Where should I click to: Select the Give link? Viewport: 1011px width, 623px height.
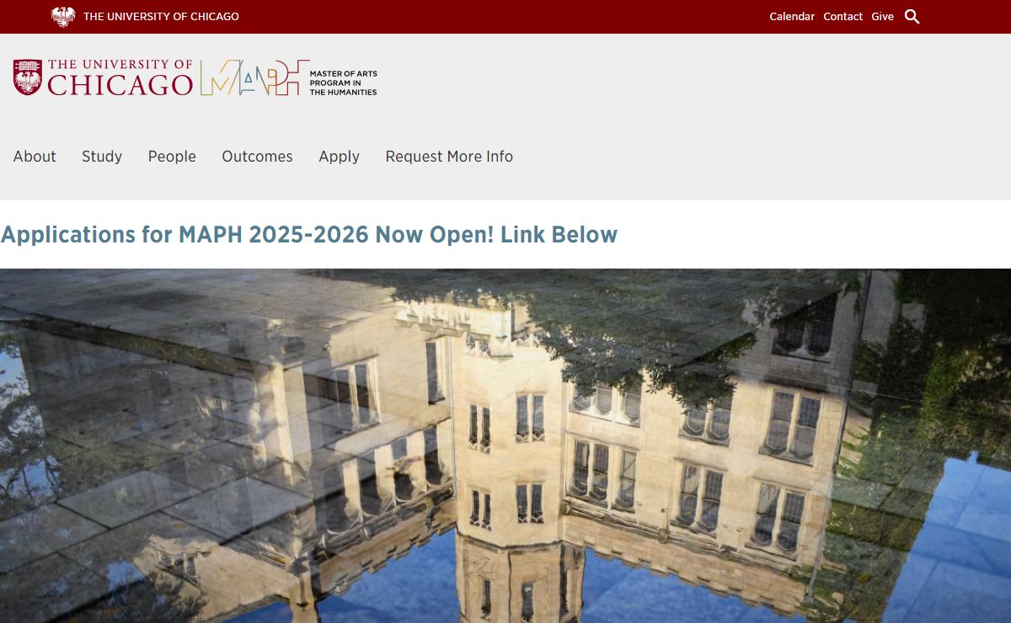(x=883, y=17)
